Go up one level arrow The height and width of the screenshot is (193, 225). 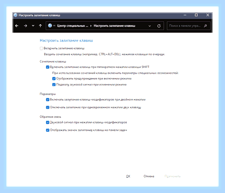pos(41,26)
